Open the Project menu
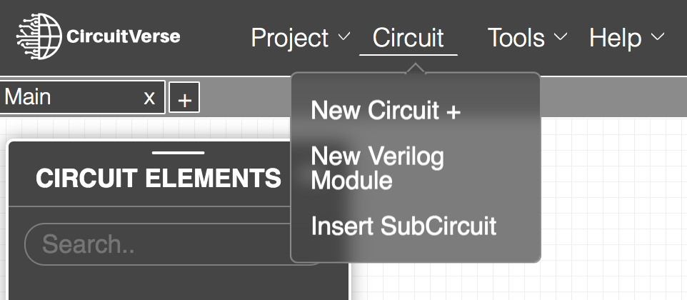The width and height of the screenshot is (687, 300). click(290, 38)
